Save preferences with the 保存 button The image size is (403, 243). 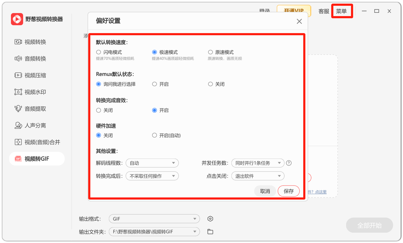(x=289, y=191)
